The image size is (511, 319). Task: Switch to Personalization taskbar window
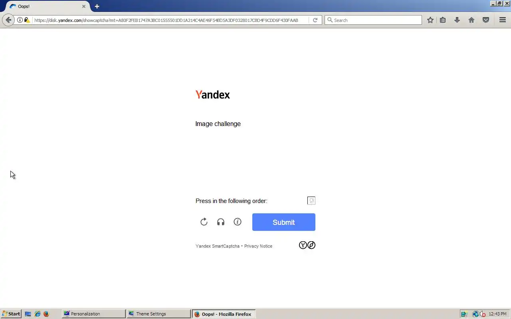pos(93,314)
